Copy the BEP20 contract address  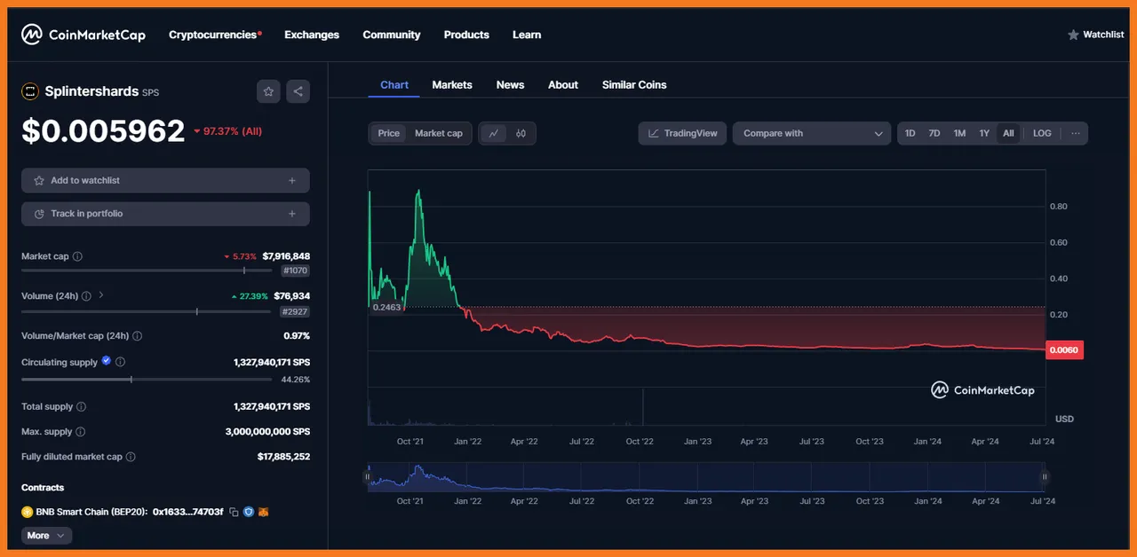pyautogui.click(x=234, y=512)
